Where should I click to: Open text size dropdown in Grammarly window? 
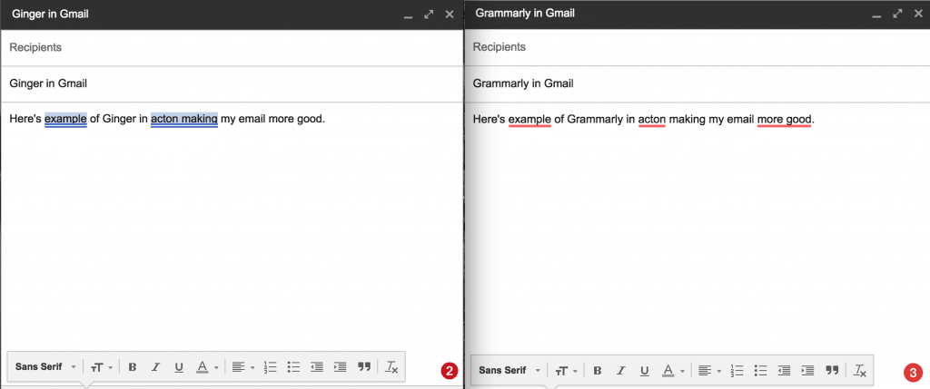[567, 371]
